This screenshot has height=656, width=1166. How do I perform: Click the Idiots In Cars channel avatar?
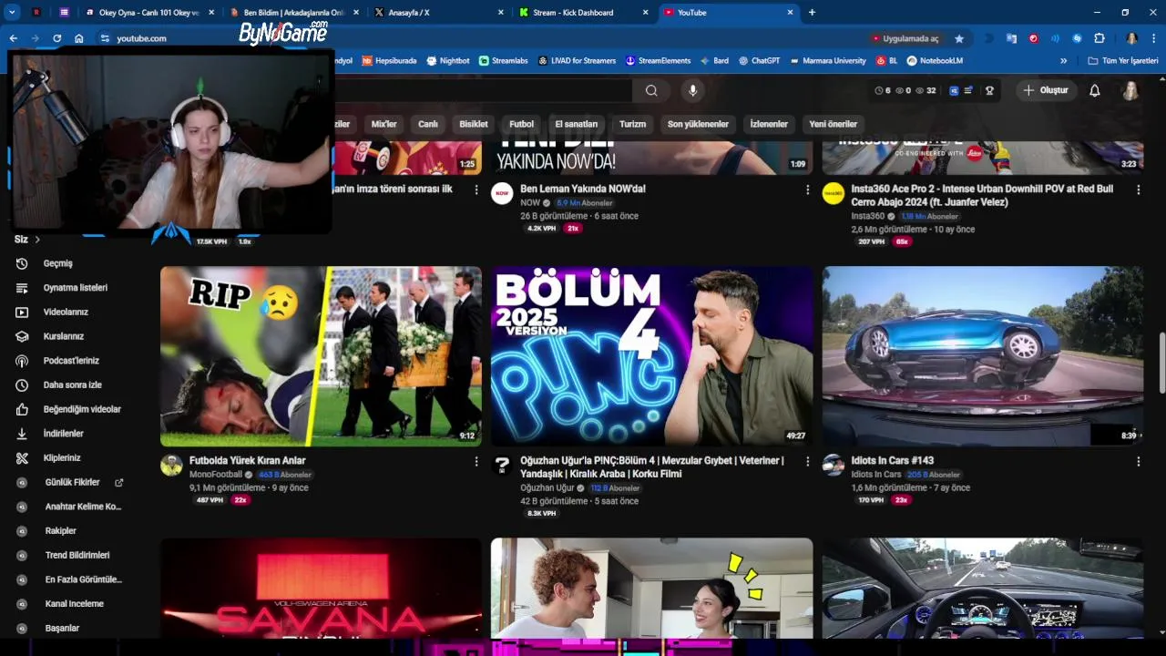pos(834,466)
